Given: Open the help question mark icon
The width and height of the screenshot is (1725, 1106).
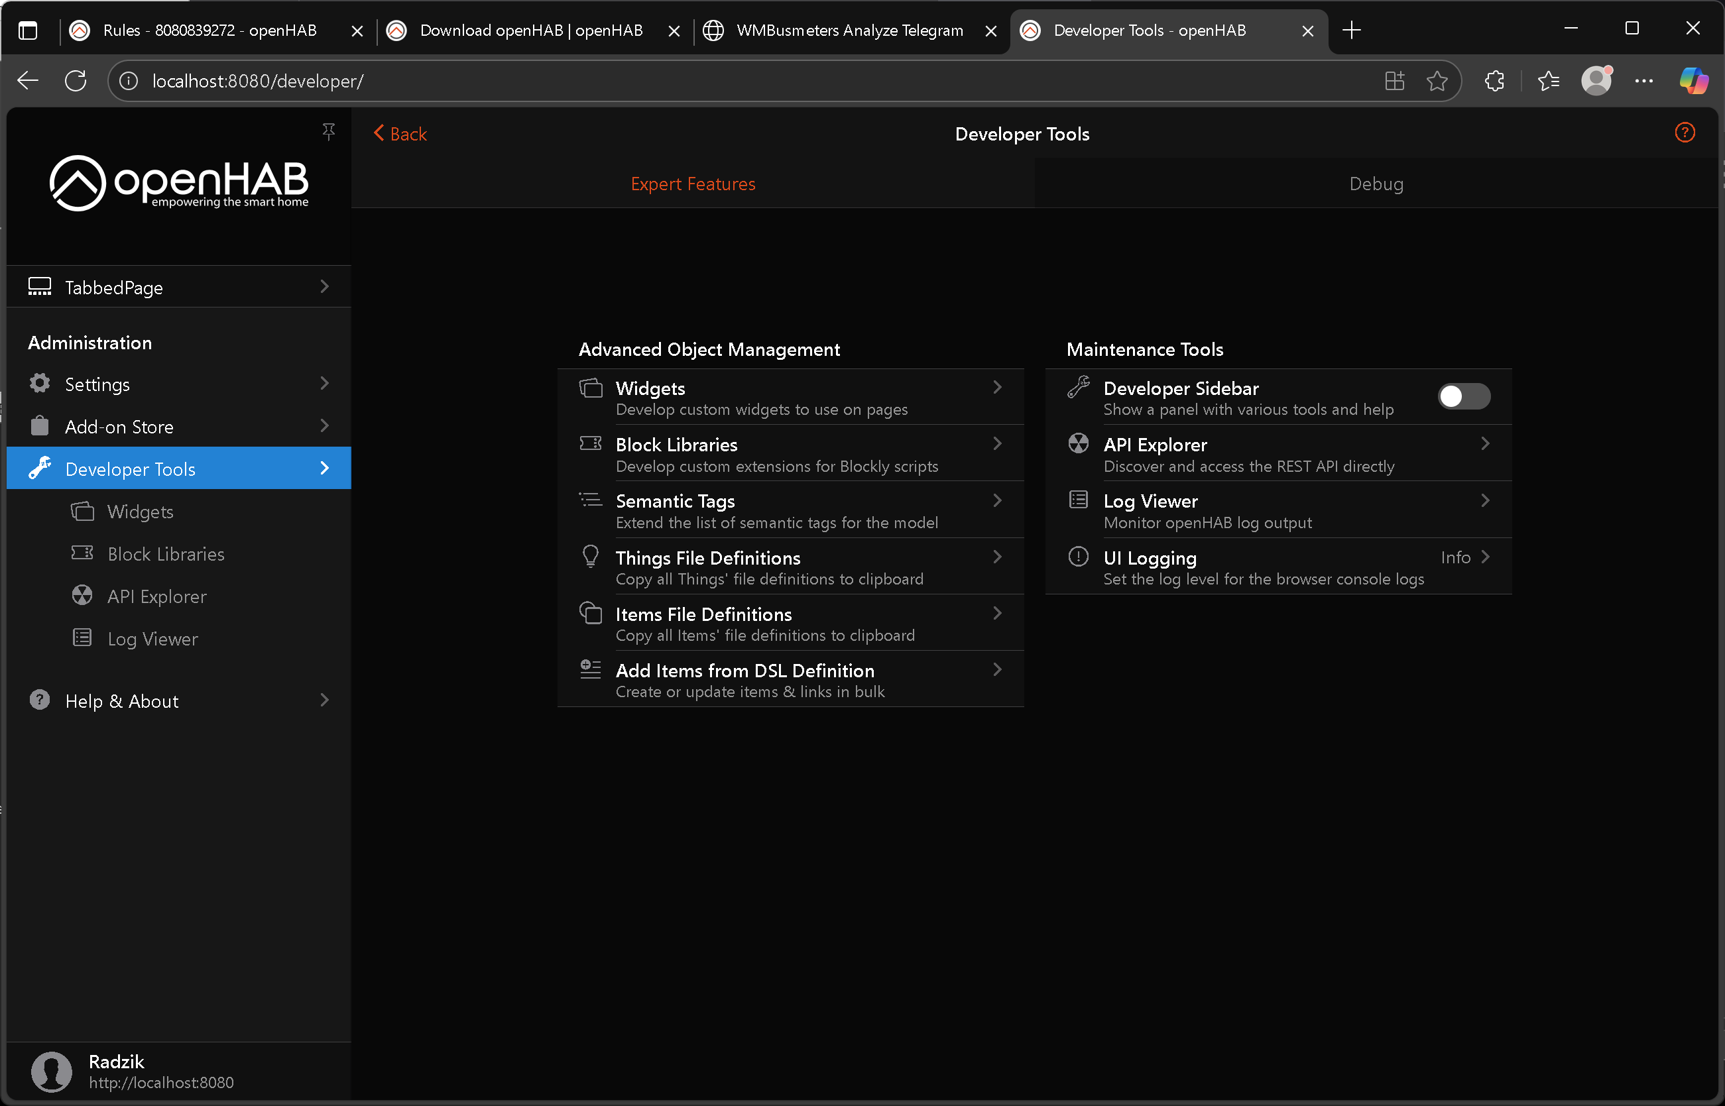Looking at the screenshot, I should (1684, 133).
